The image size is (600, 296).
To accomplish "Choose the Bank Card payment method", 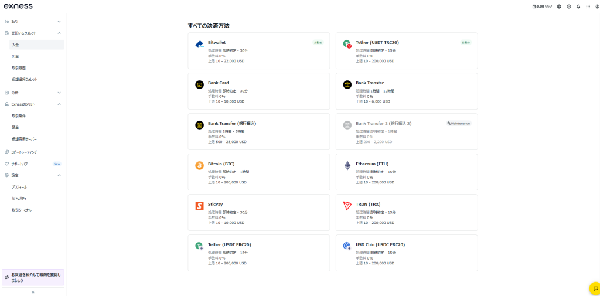I will click(258, 91).
